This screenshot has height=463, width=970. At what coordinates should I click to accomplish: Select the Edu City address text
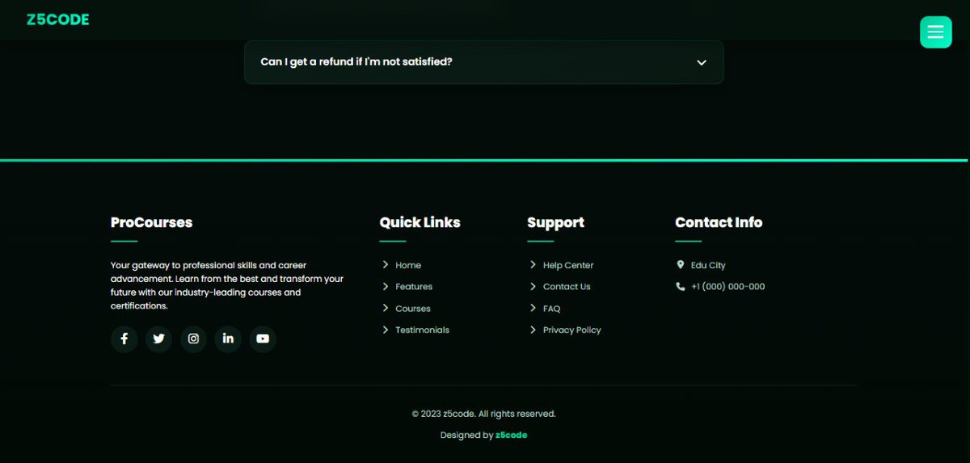point(708,265)
